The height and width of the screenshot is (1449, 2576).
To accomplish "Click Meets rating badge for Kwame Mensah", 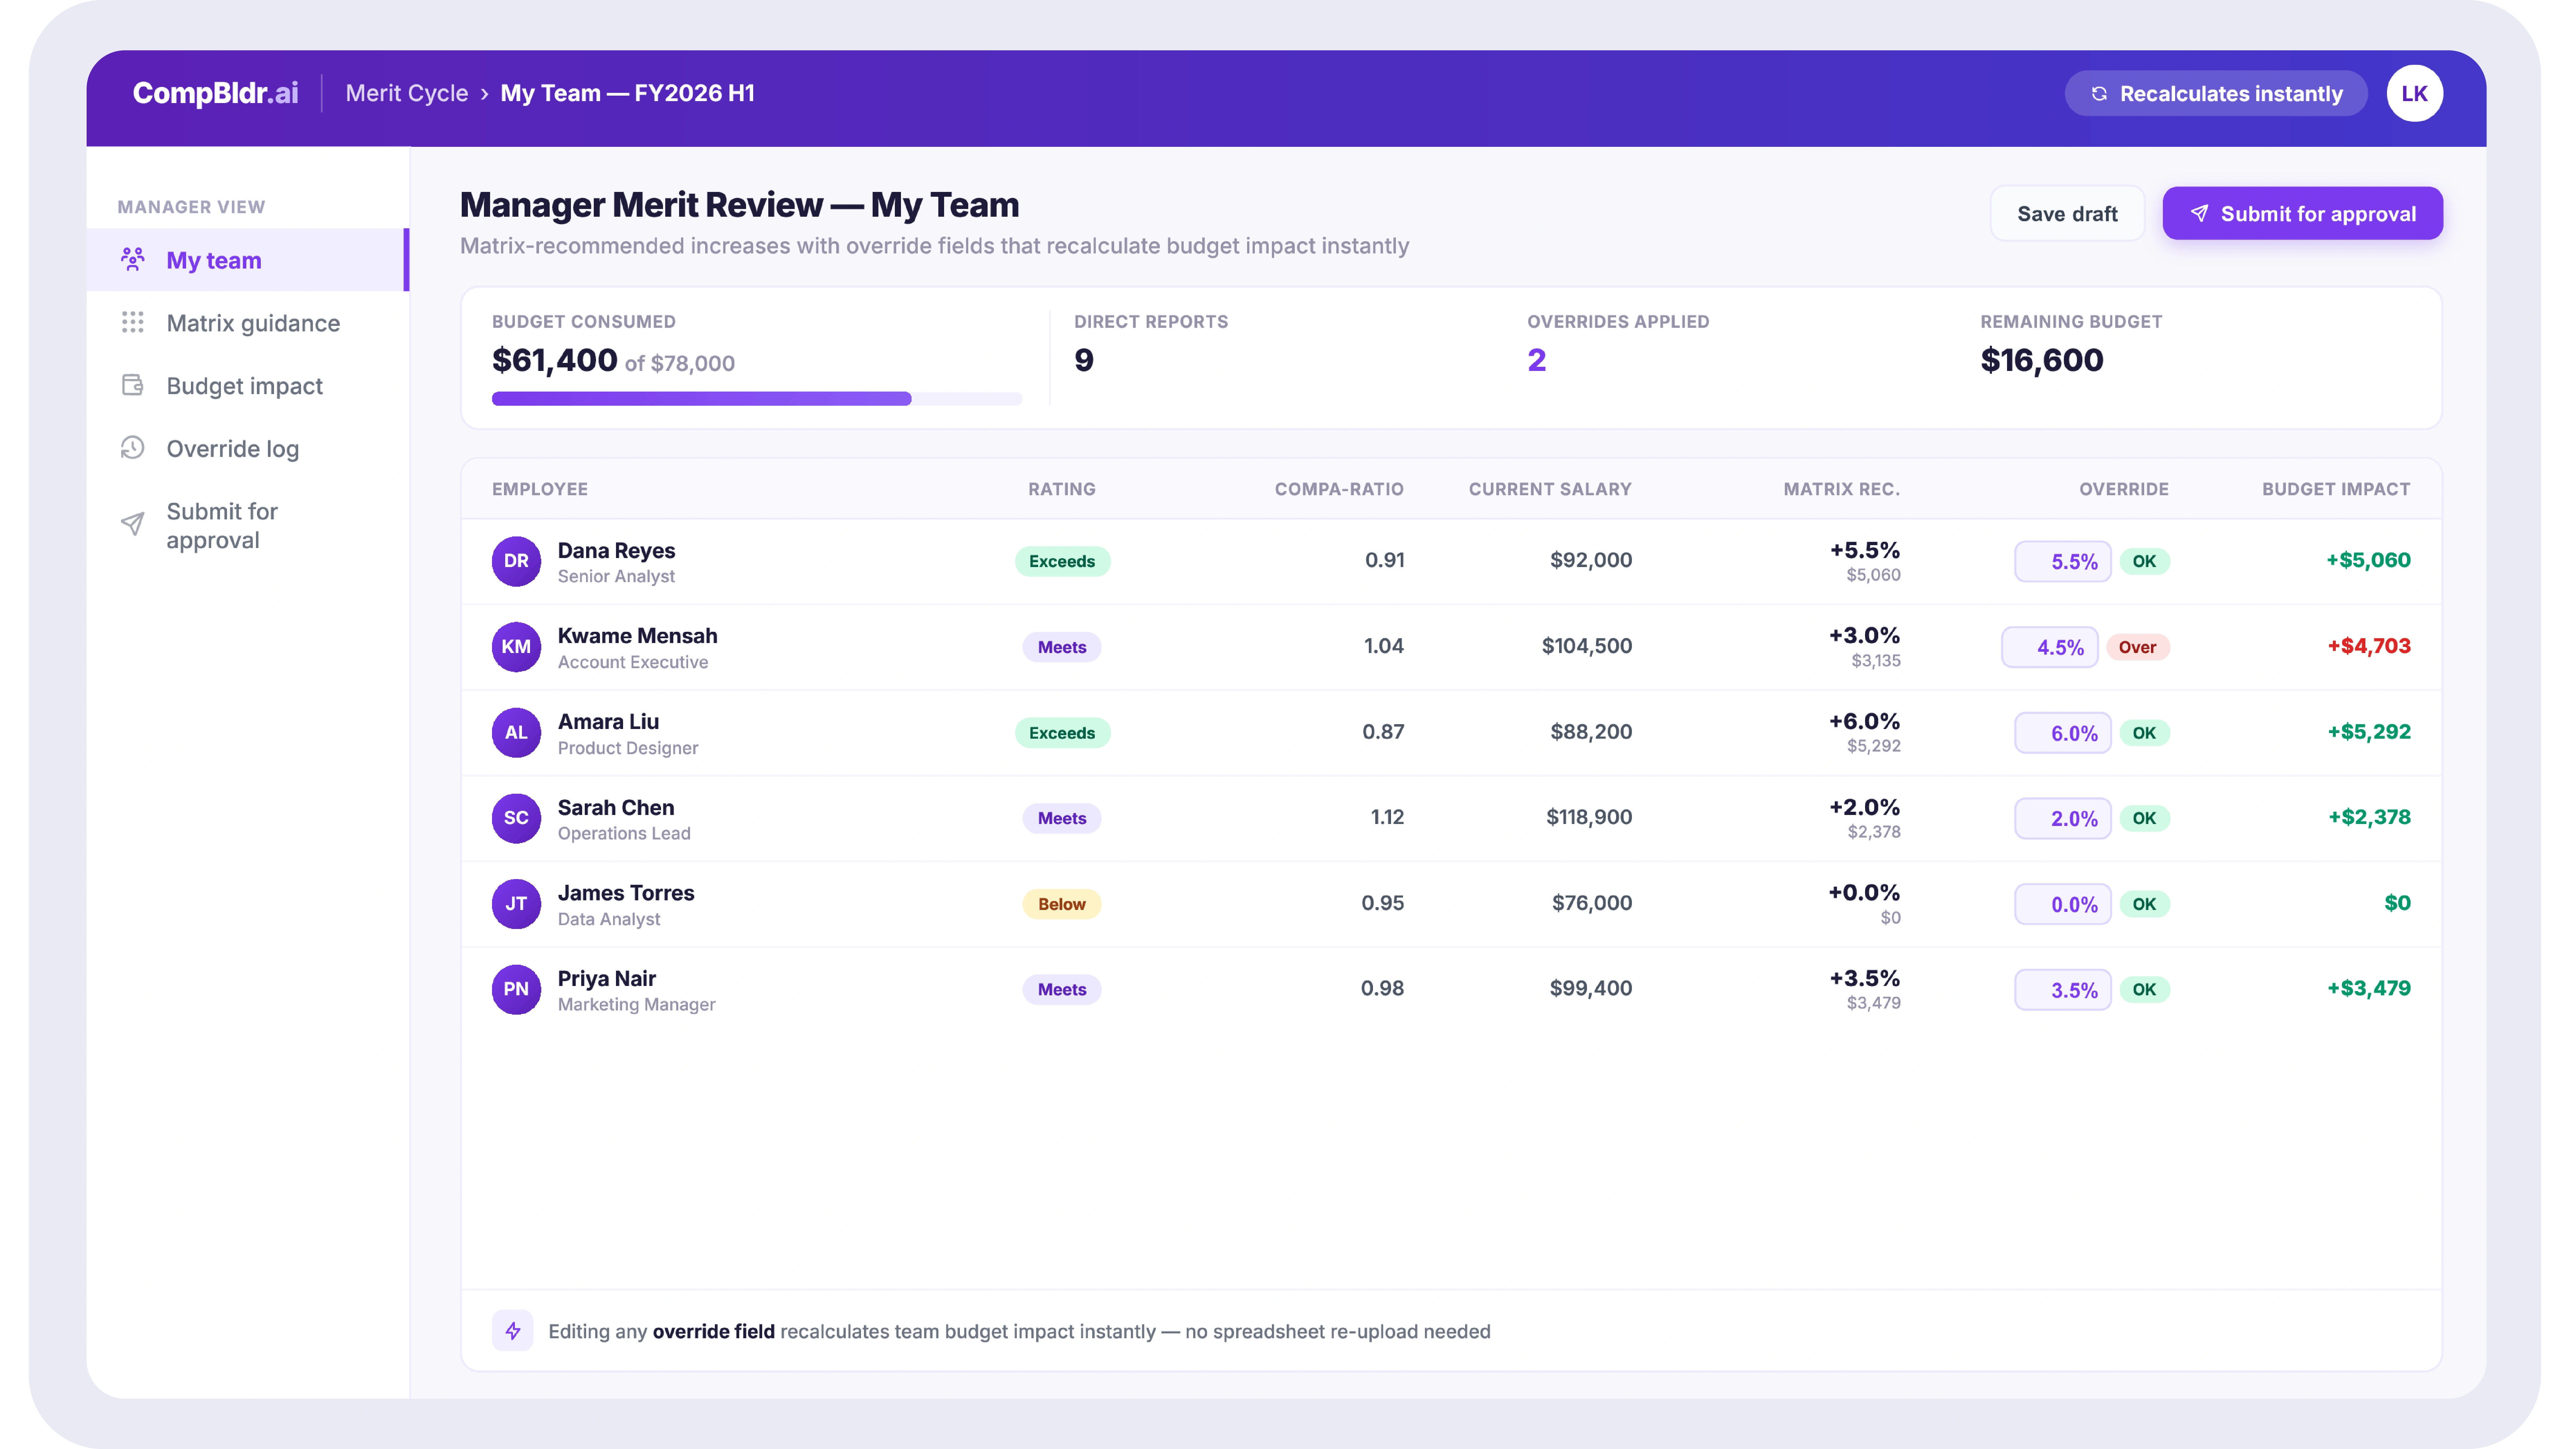I will point(1062,647).
